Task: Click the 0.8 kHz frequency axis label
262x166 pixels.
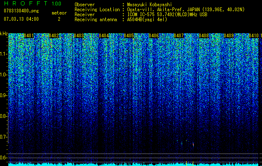Action: point(3,116)
